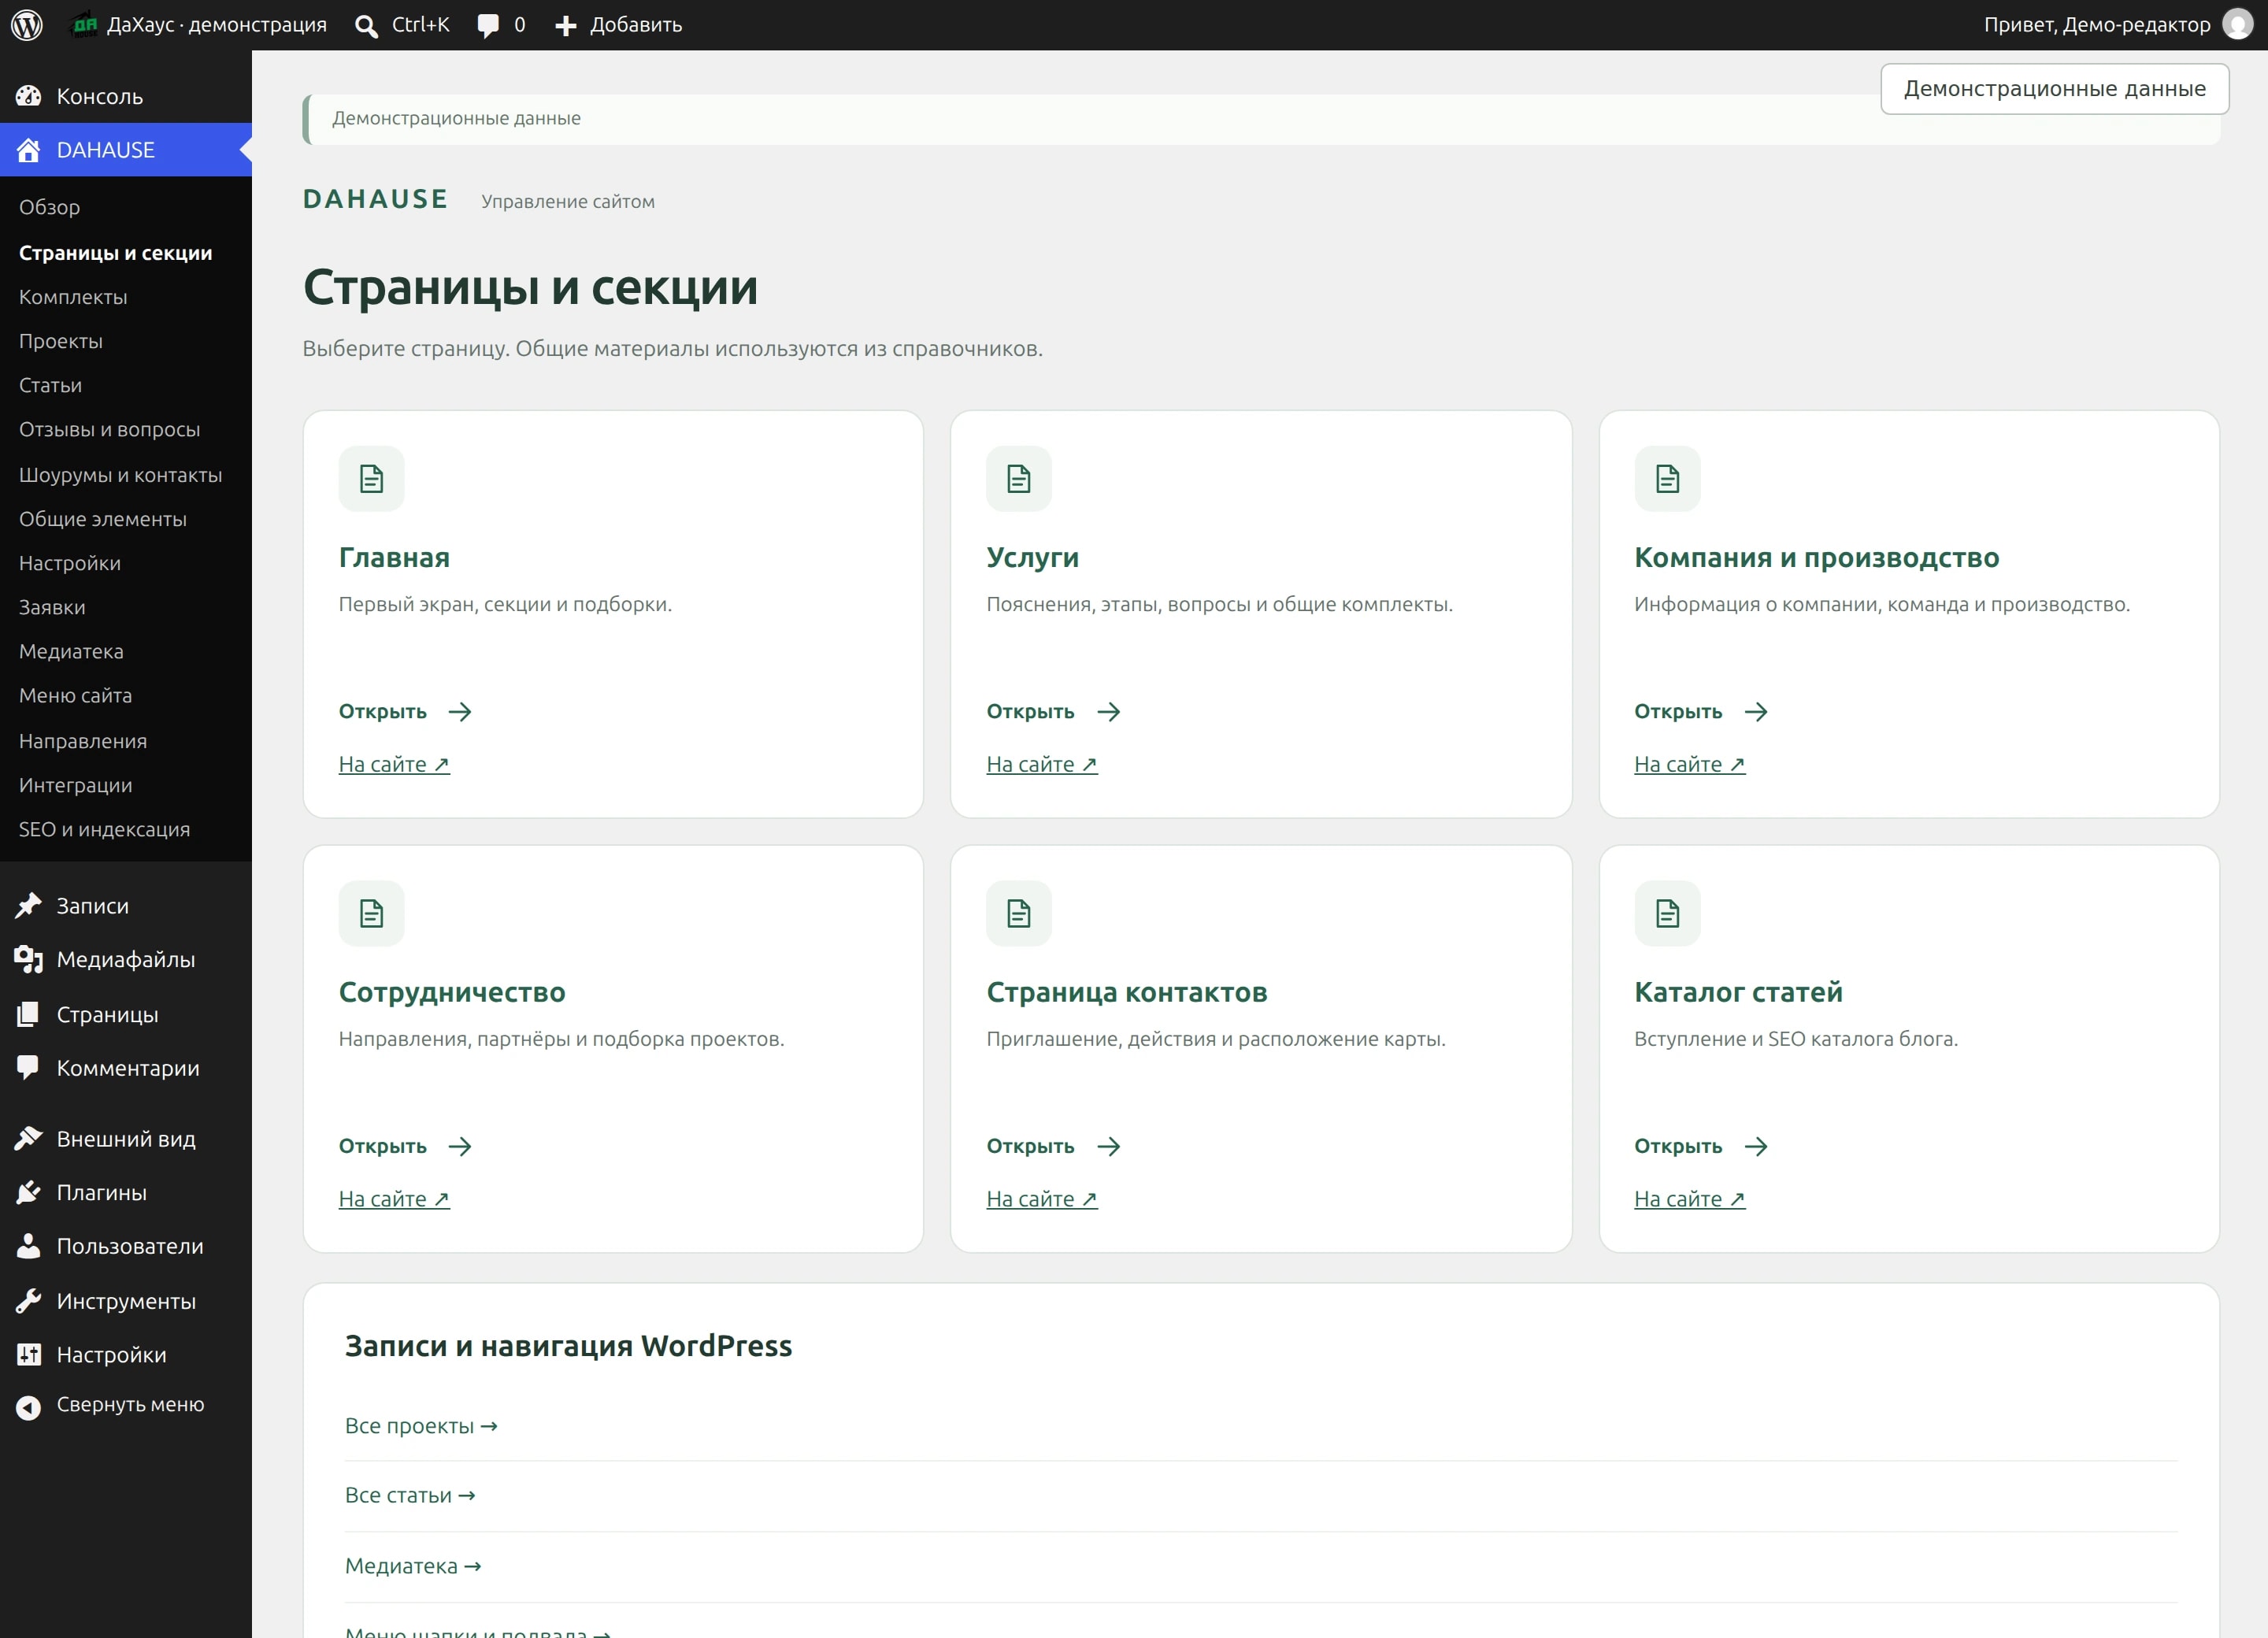Image resolution: width=2268 pixels, height=1638 pixels.
Task: Click Открыть on the Сотрудничество card
Action: (405, 1146)
